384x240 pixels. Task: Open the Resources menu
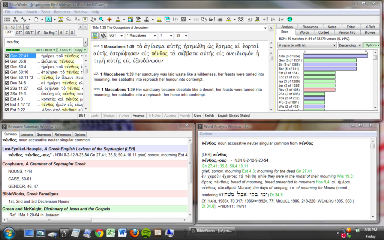click(62, 12)
